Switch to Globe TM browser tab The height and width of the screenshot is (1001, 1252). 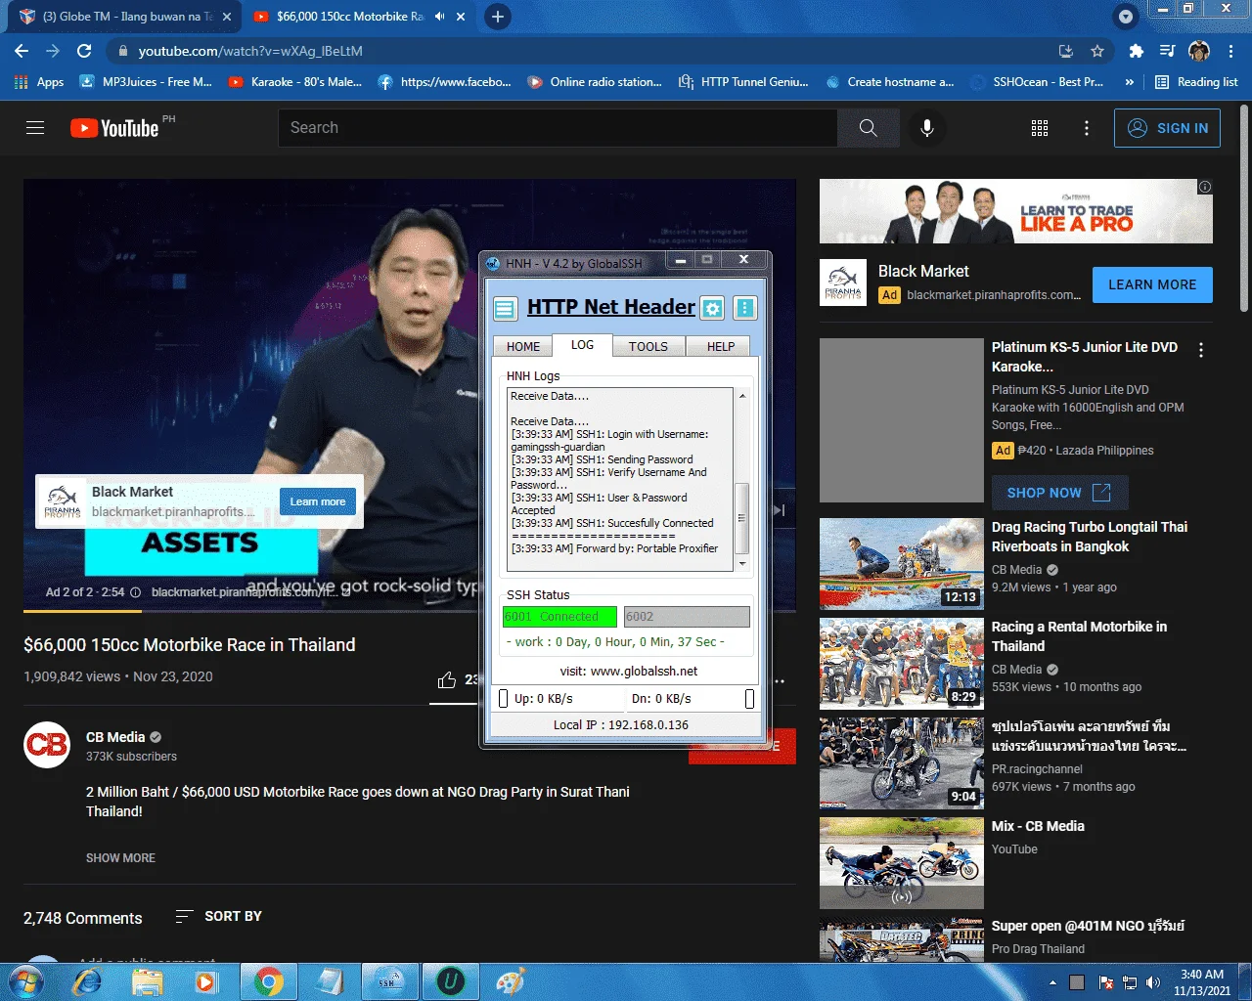coord(122,17)
